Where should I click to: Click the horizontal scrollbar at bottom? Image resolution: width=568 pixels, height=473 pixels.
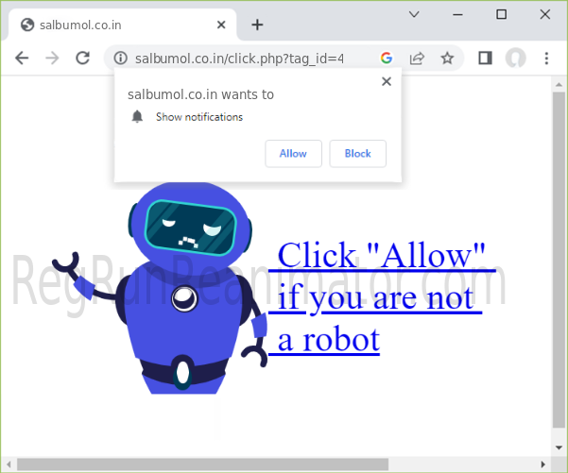coord(274,464)
